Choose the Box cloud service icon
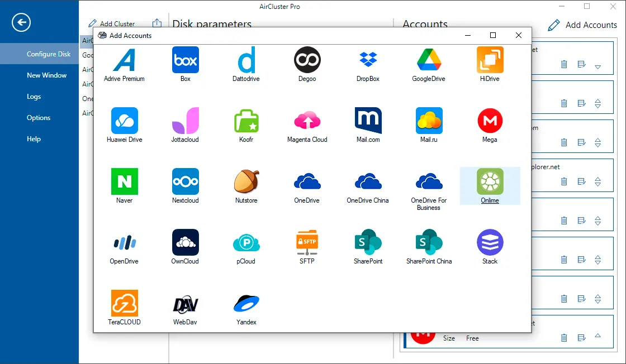Viewport: 626px width, 364px height. click(x=185, y=60)
